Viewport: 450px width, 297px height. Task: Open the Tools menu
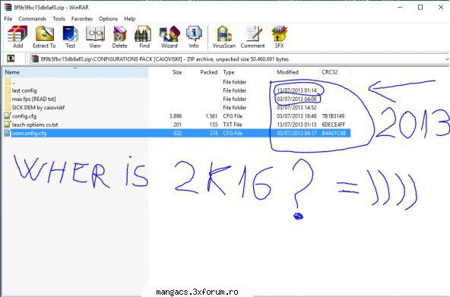59,19
